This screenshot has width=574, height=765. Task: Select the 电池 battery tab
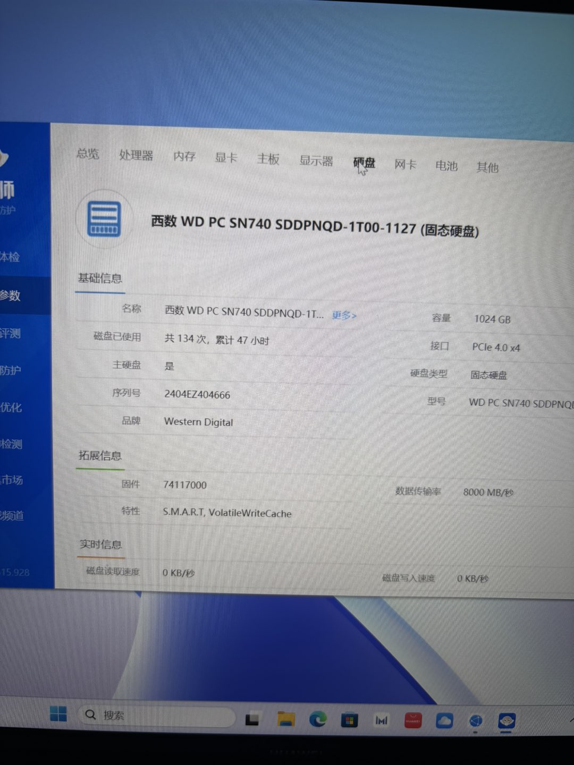click(x=446, y=166)
